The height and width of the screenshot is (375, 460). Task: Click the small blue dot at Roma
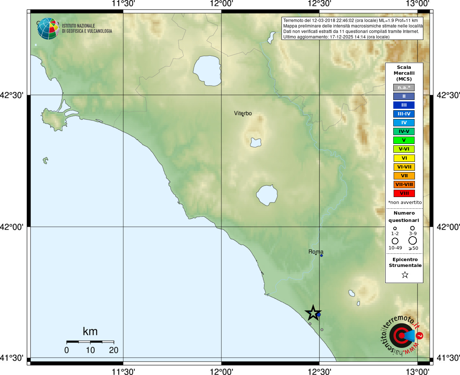pos(321,255)
